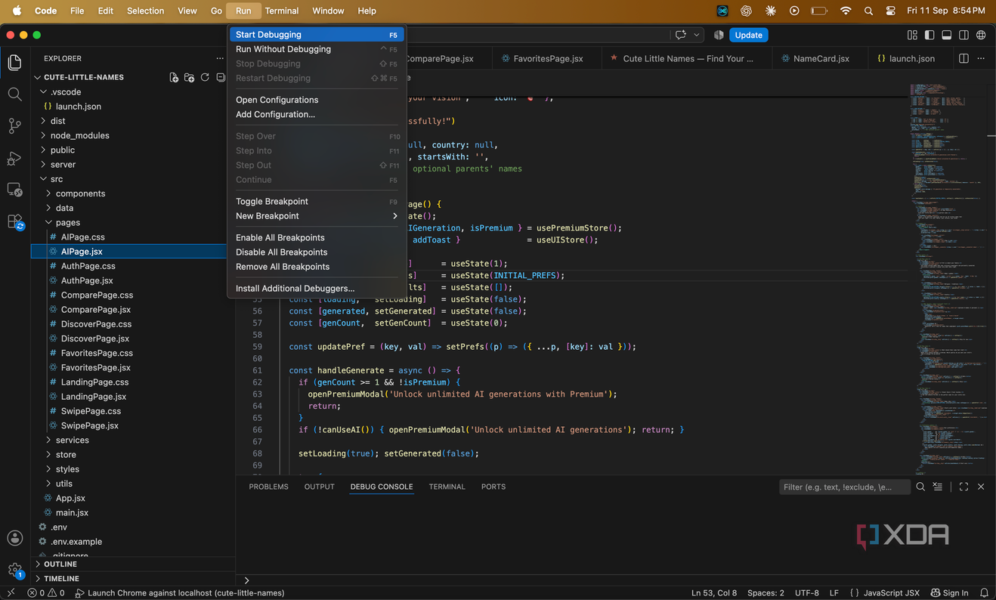Screen dimensions: 996x600
Task: Clear the Debug Console output
Action: point(938,487)
